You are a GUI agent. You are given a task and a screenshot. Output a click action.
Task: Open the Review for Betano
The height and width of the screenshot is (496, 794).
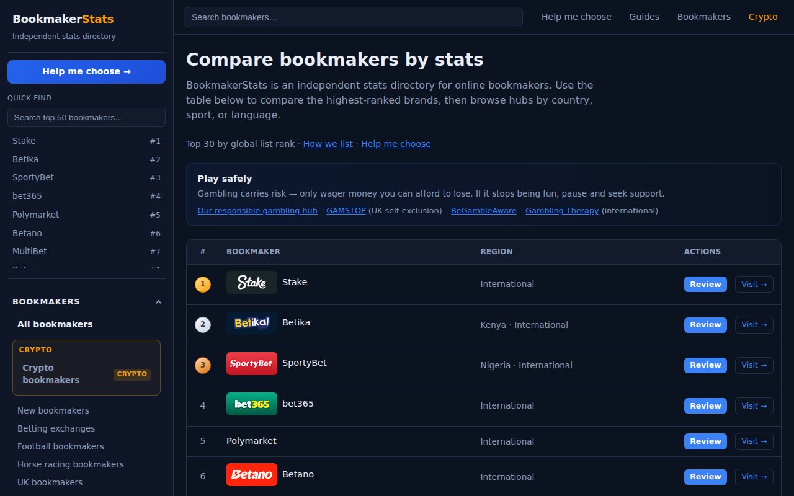705,477
